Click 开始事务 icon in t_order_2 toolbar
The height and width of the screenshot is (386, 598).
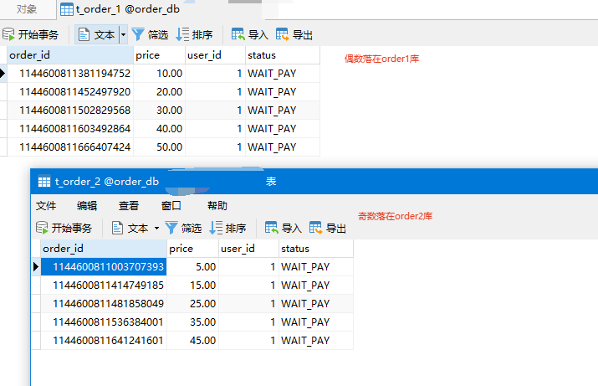click(42, 228)
